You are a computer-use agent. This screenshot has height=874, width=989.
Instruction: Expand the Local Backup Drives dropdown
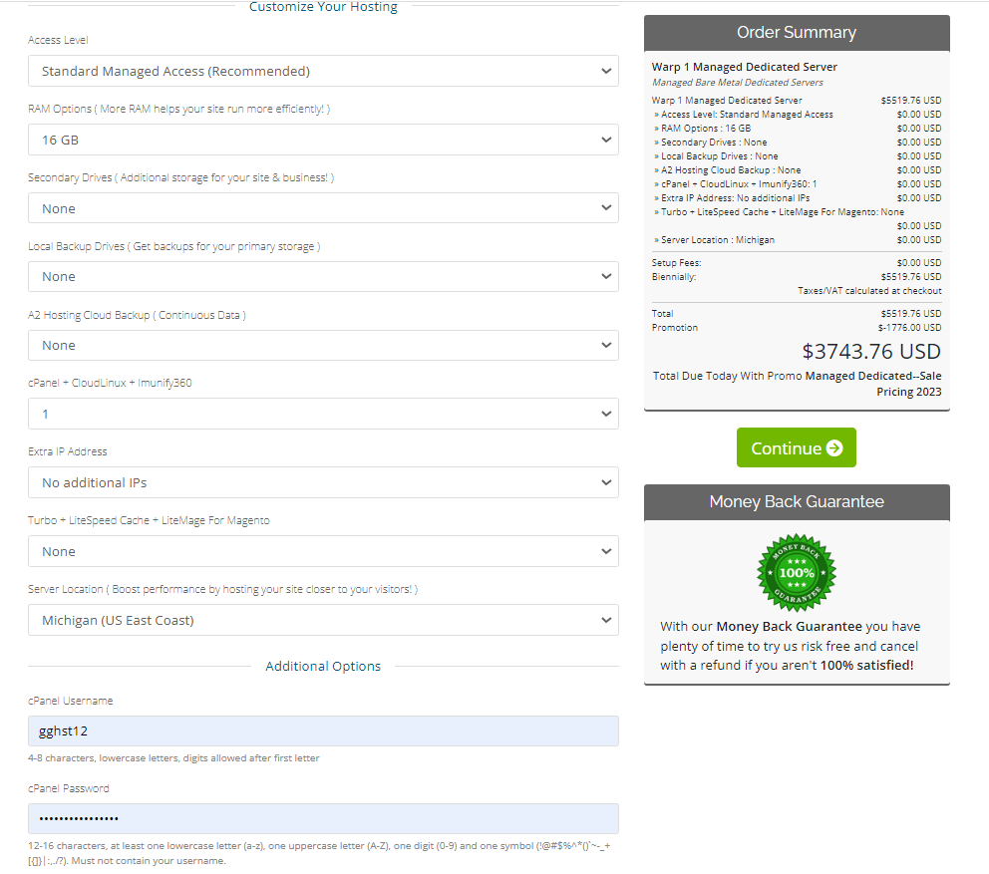(323, 276)
